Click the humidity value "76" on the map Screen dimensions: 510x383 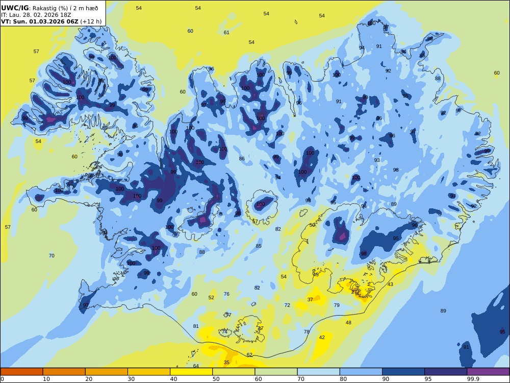pos(226,294)
